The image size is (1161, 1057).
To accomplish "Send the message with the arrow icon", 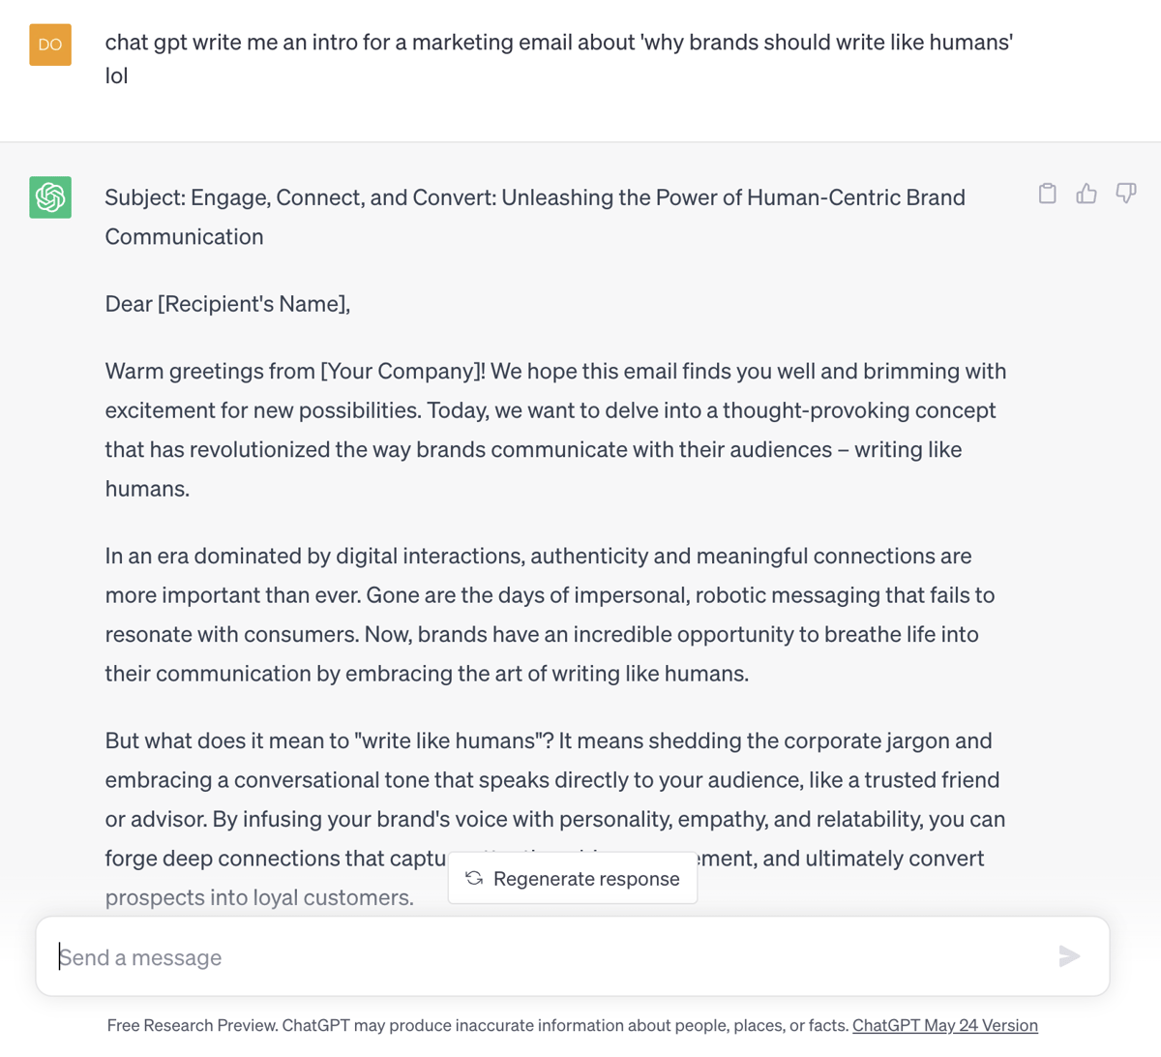I will [1069, 956].
